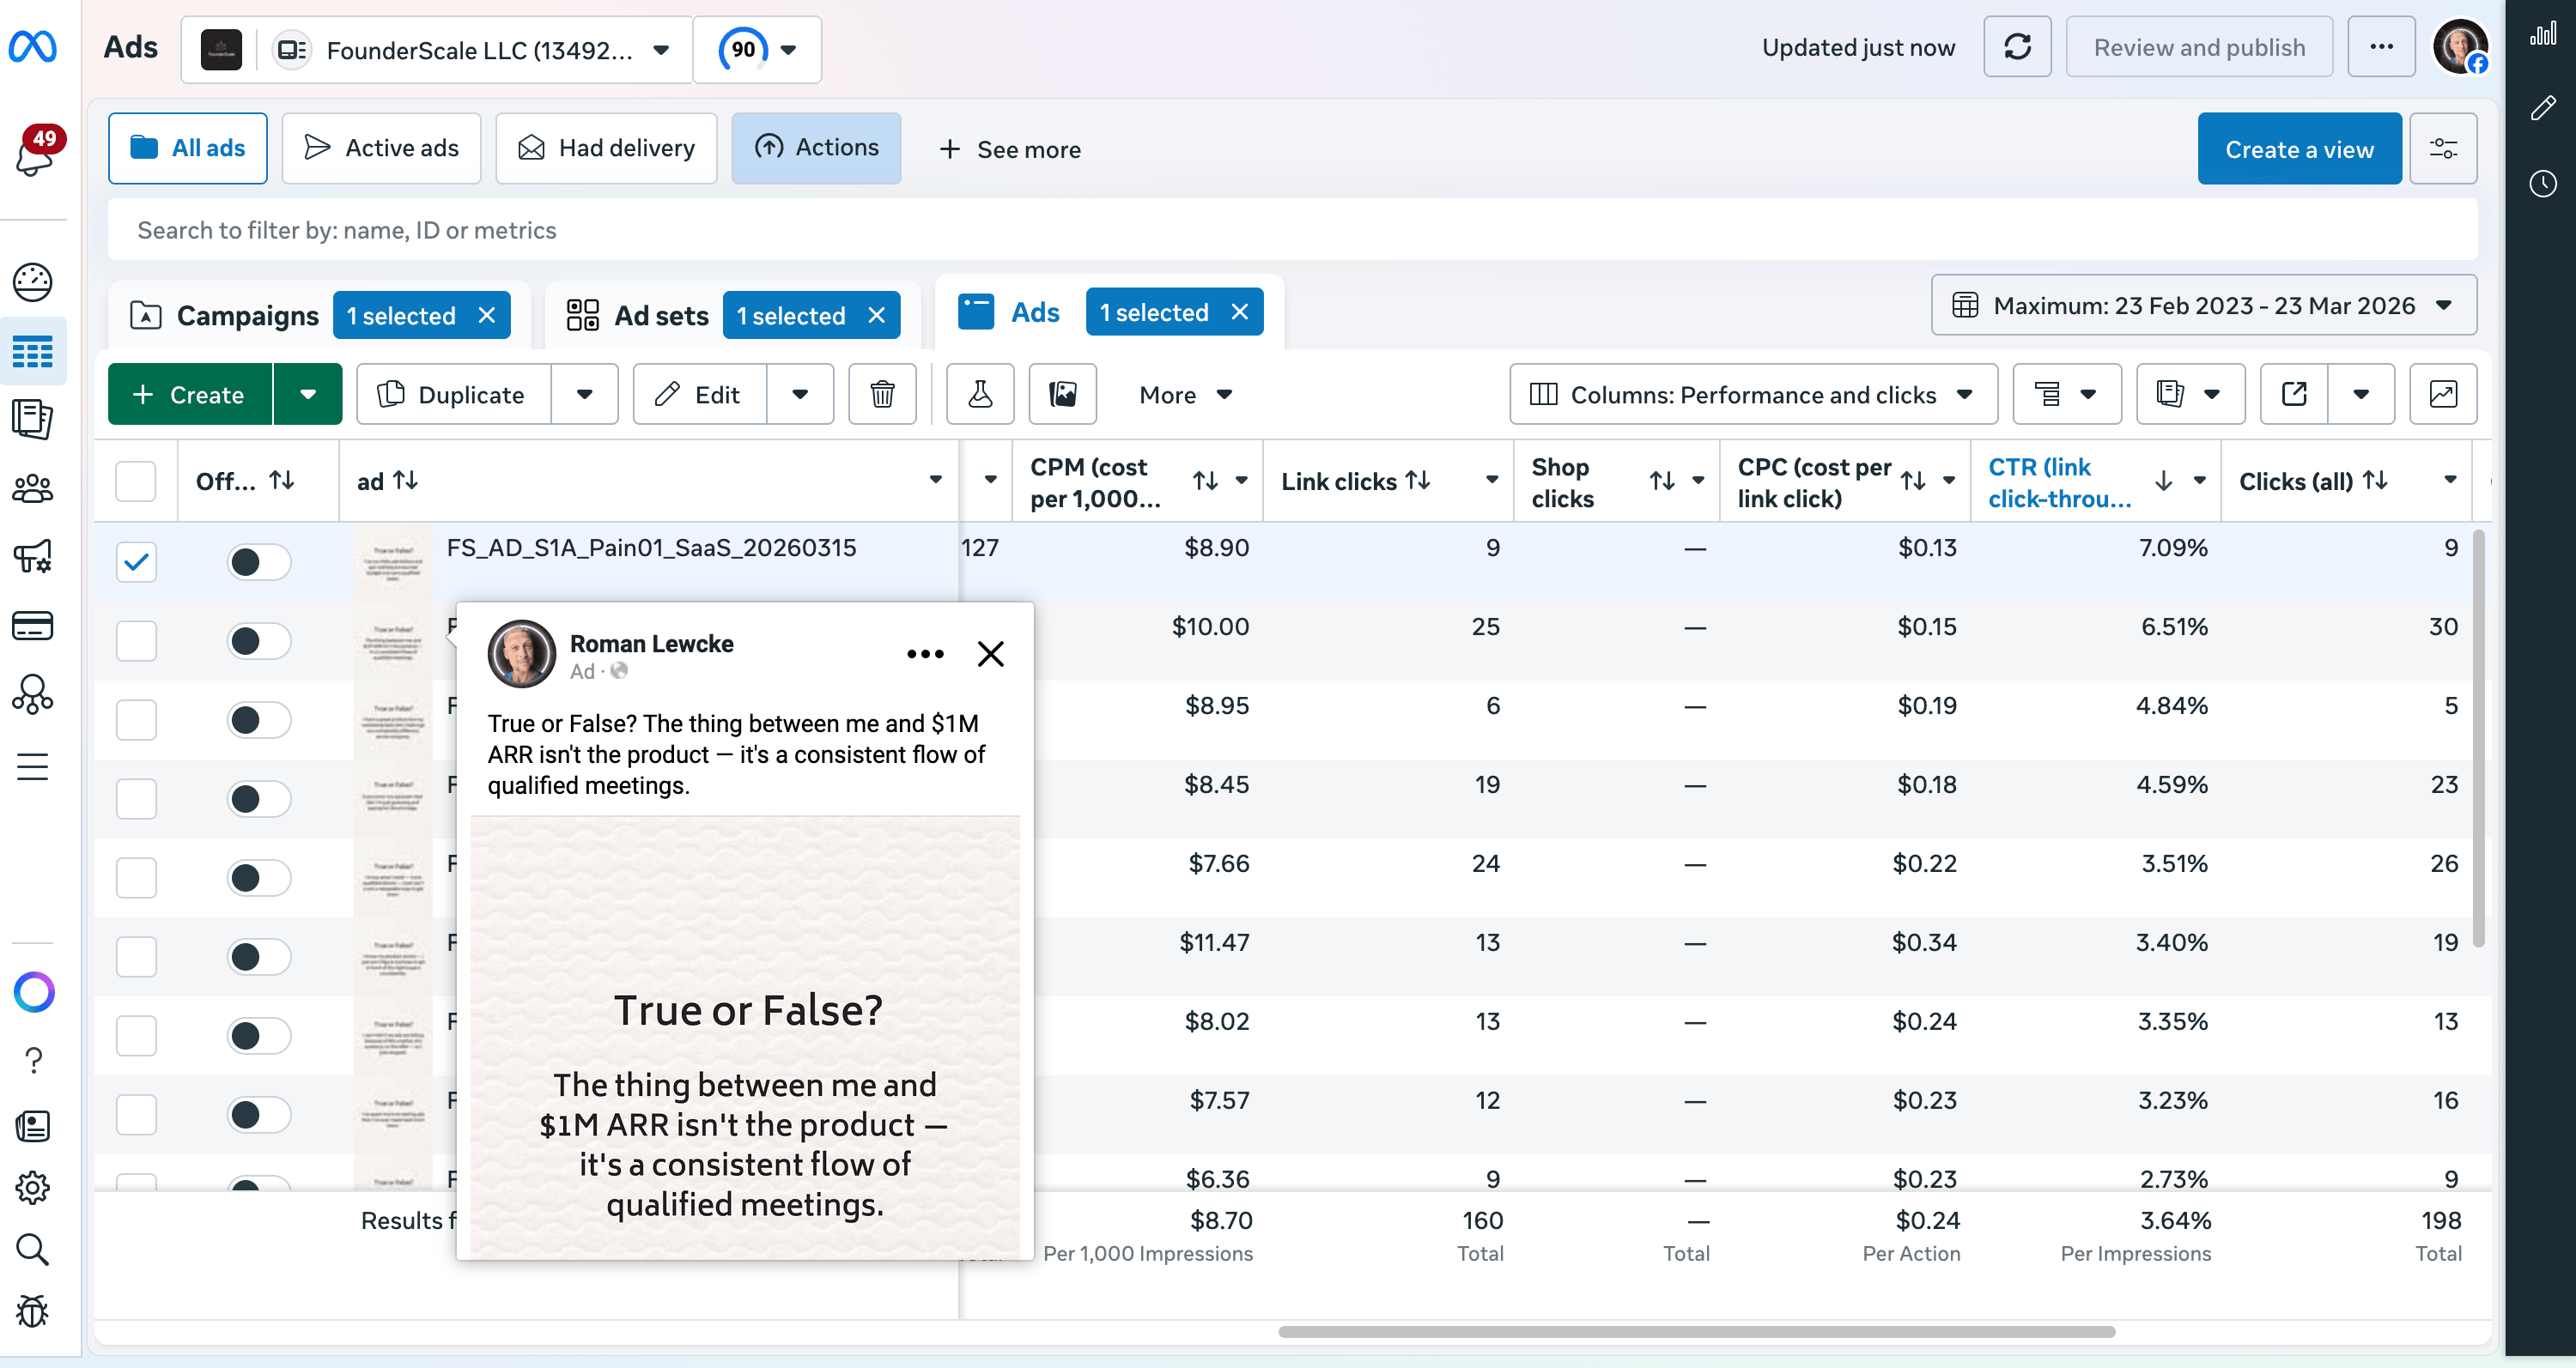Expand the Columns: Performance and clicks dropdown
The height and width of the screenshot is (1368, 2576).
point(1753,395)
